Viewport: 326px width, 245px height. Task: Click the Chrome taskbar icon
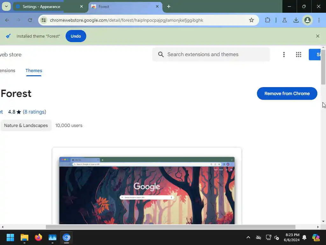(x=67, y=237)
